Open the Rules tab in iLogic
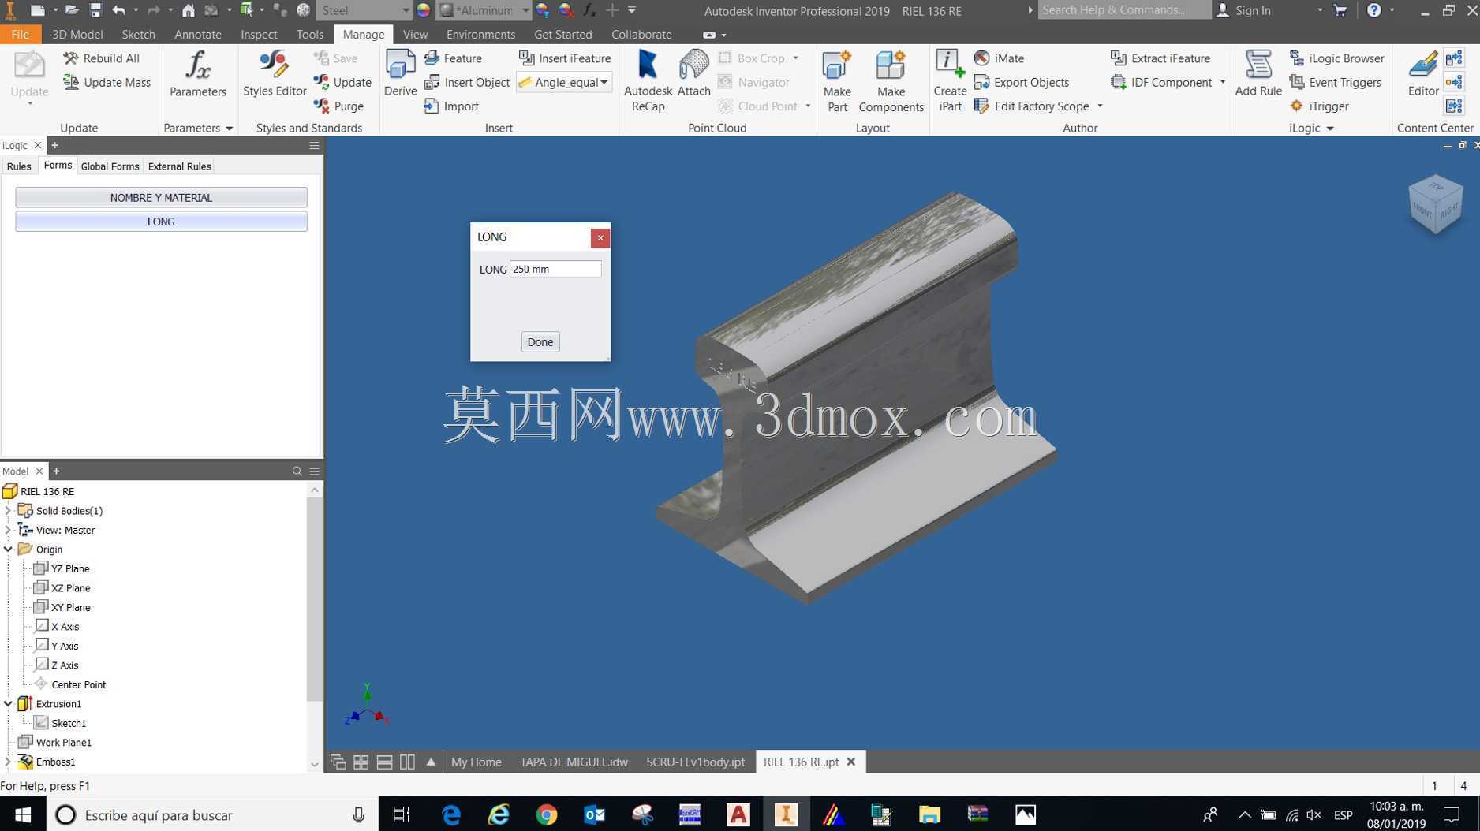Viewport: 1480px width, 831px height. 19,166
